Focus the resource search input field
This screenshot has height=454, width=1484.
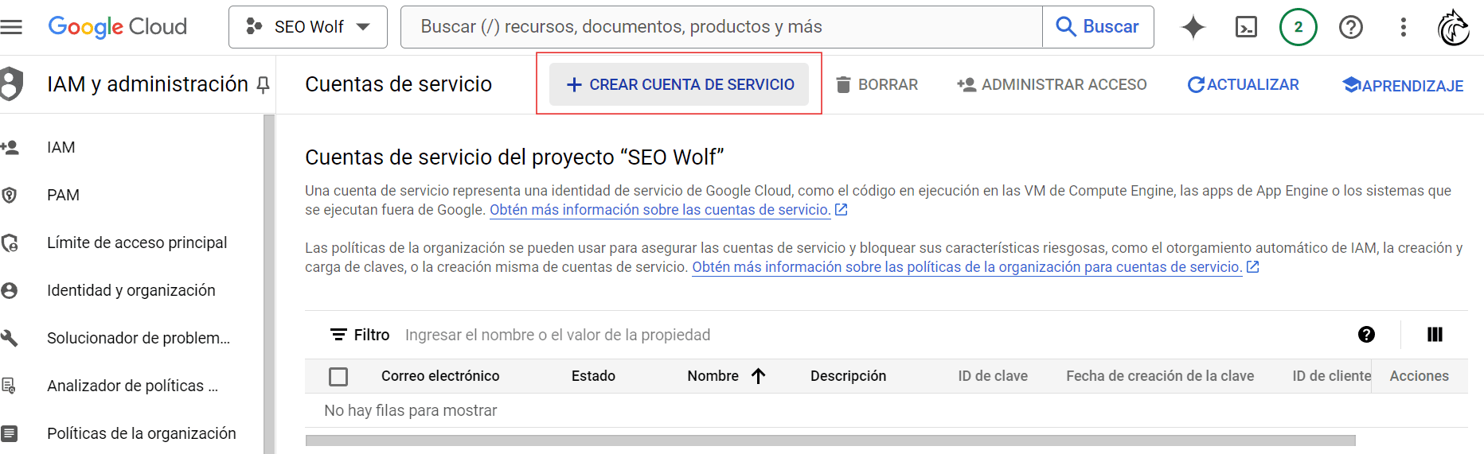[721, 27]
